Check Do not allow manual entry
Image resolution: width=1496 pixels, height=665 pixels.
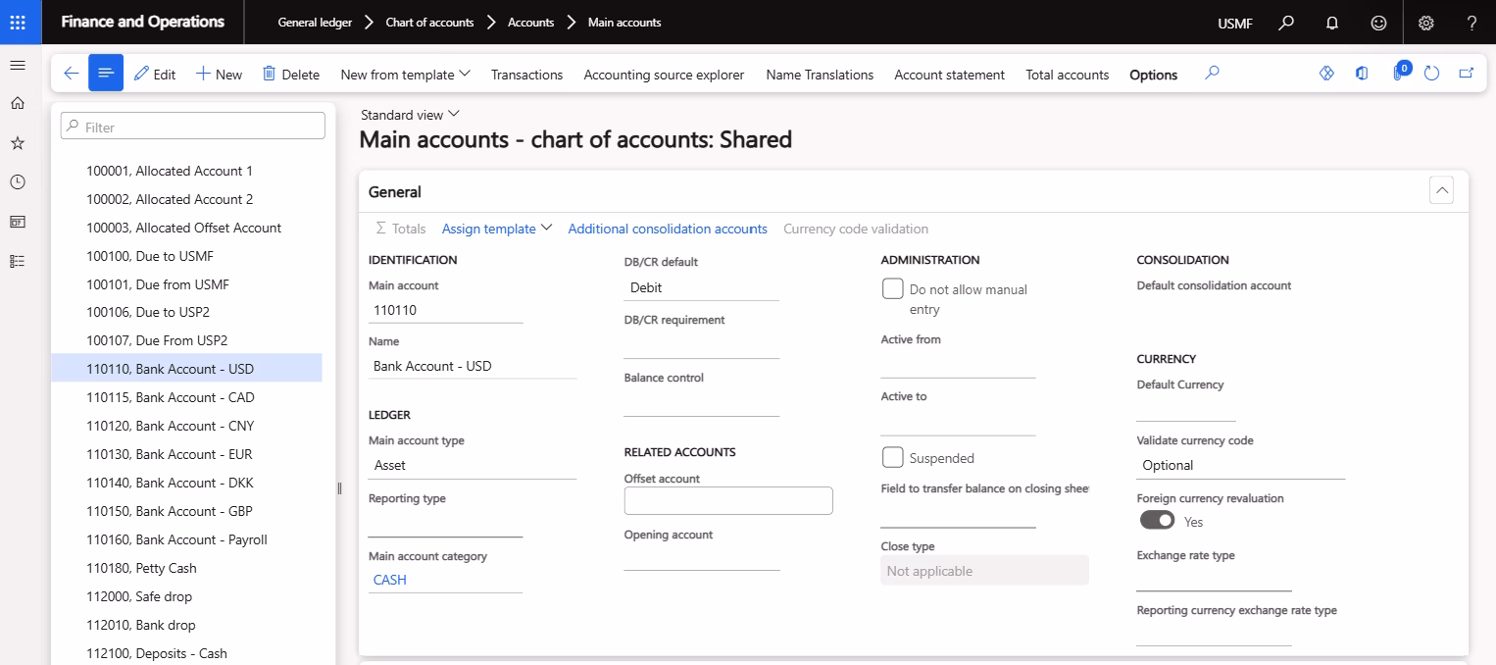tap(892, 288)
